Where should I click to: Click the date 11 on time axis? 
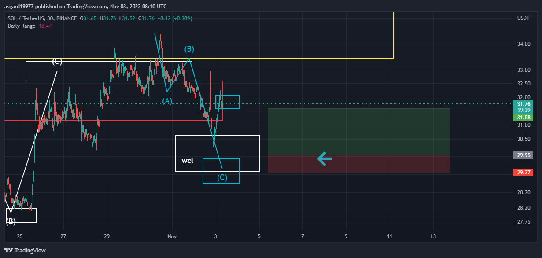pyautogui.click(x=390, y=236)
